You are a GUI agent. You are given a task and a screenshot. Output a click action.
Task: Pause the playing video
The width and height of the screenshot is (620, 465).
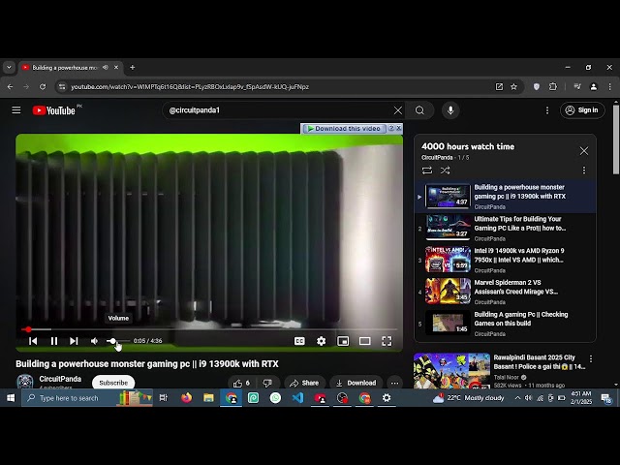tap(54, 341)
